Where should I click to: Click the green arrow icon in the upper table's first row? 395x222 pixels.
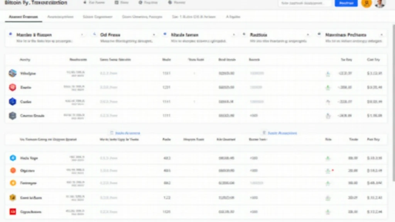pos(328,73)
